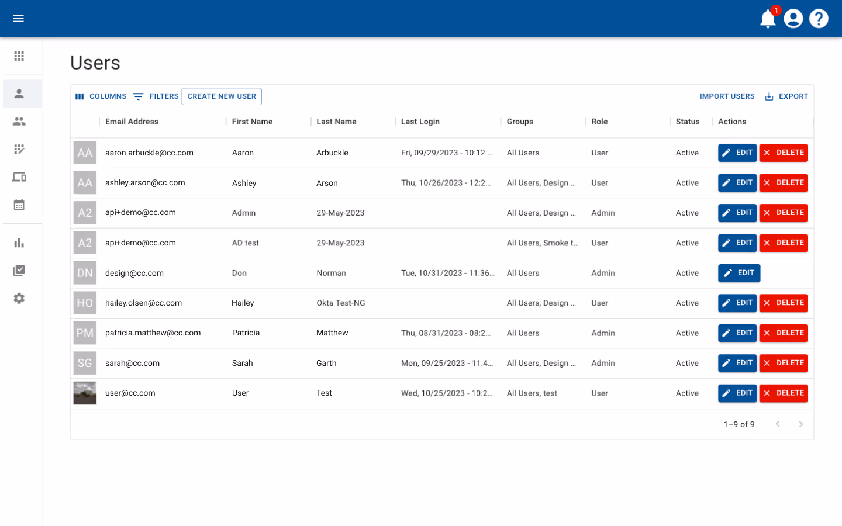The image size is (842, 526).
Task: Click the Create New User button
Action: [222, 96]
